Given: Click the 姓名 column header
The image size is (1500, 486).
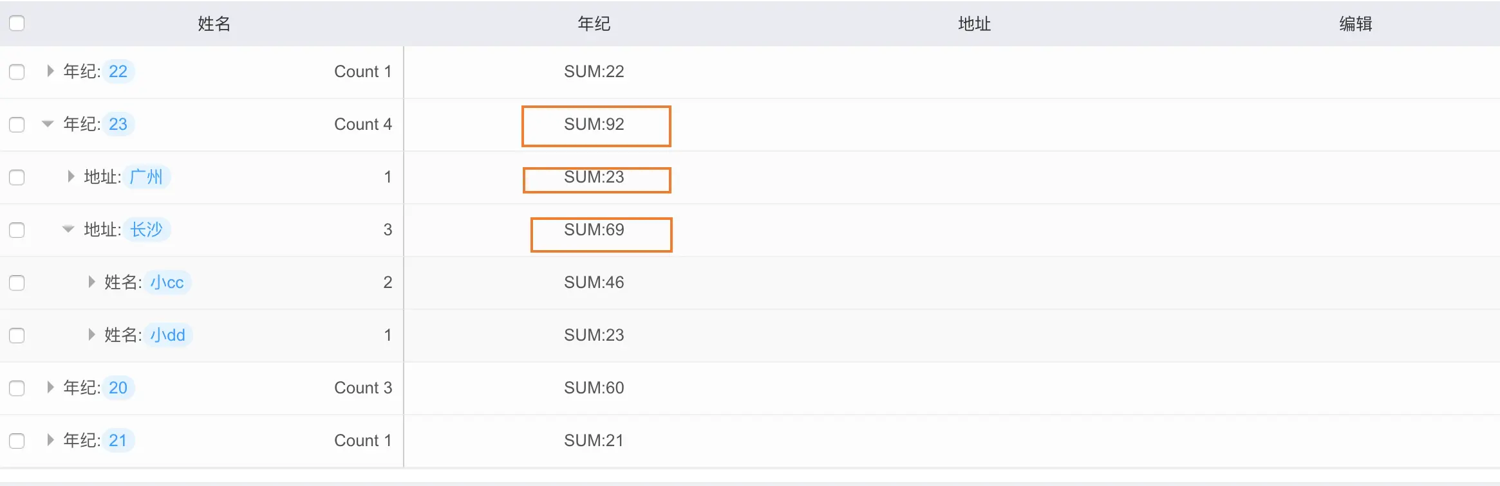Looking at the screenshot, I should pyautogui.click(x=214, y=24).
